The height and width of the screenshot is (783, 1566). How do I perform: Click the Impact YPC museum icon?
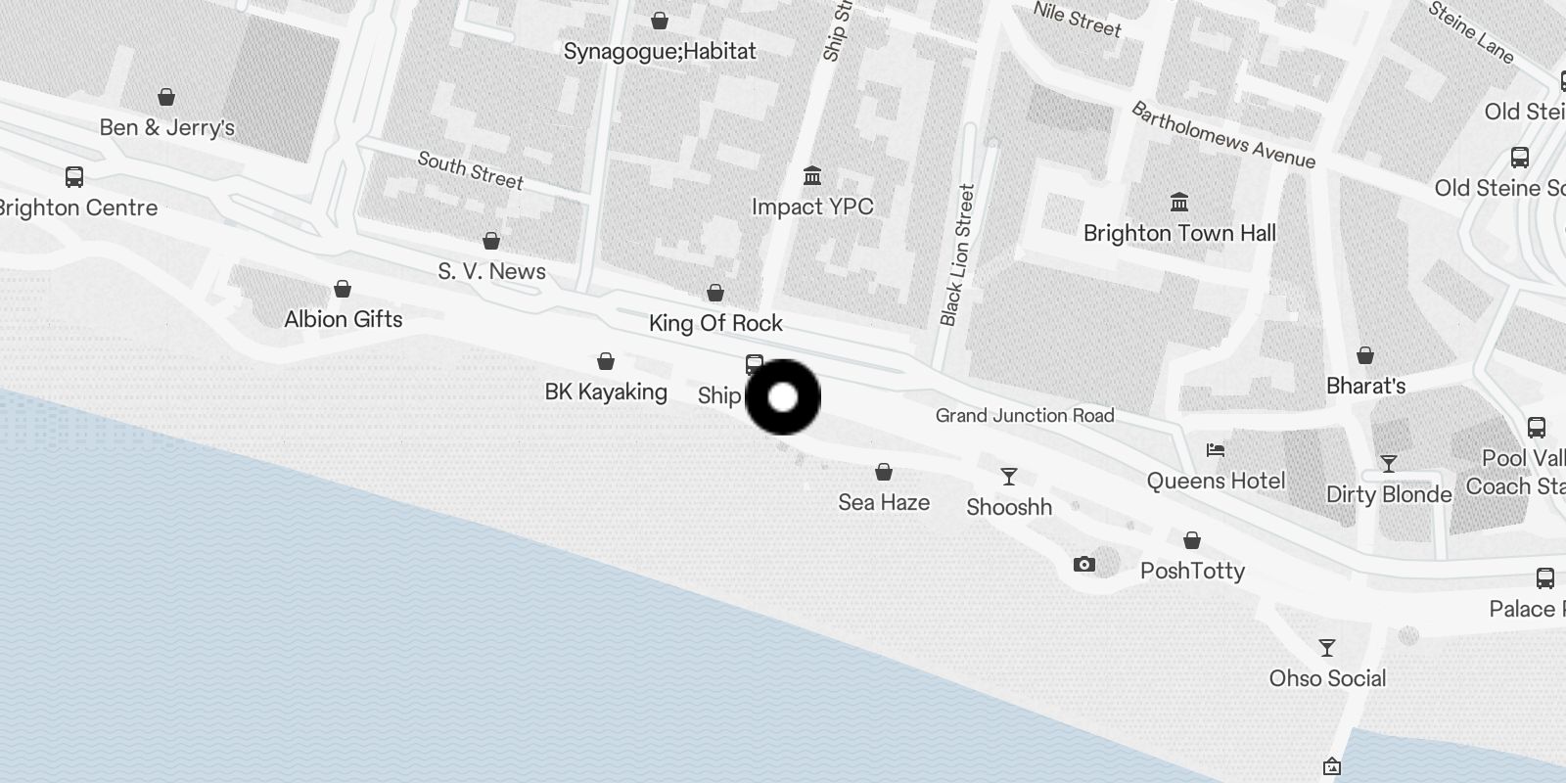coord(812,176)
